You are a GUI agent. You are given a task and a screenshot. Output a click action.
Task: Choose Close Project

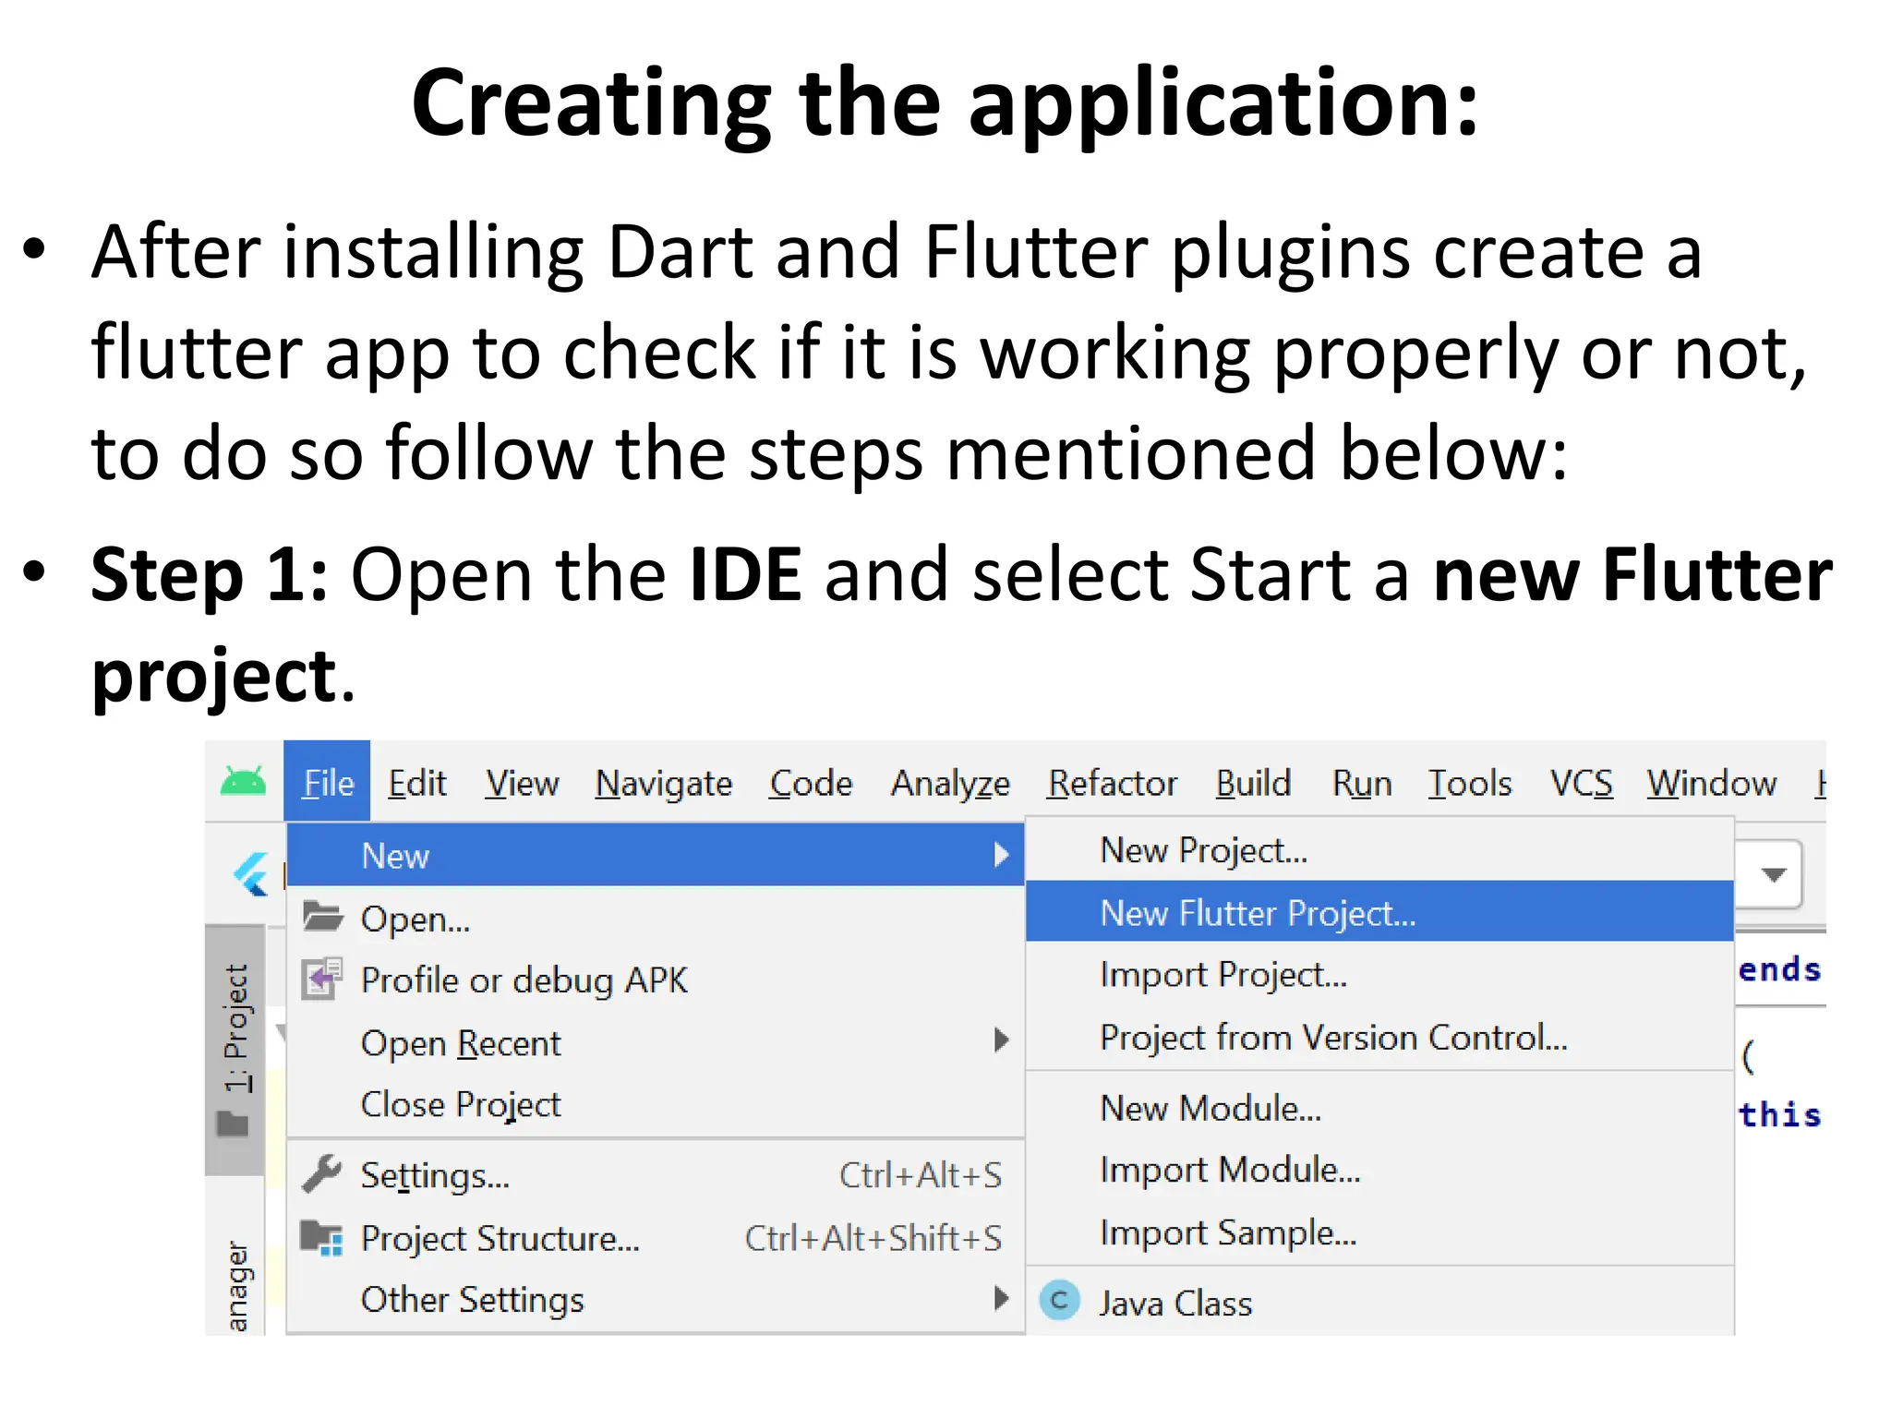coord(656,1104)
